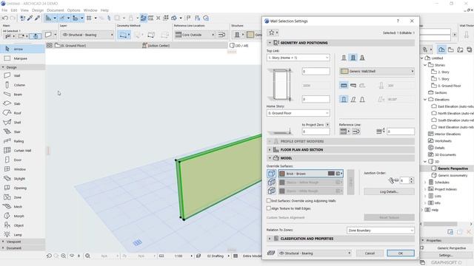This screenshot has width=474, height=266.
Task: Click the Settings button in navigator
Action: [x=446, y=255]
